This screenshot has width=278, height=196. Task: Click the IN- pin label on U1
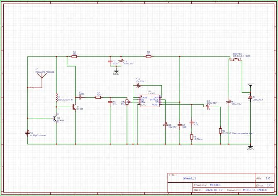[x=143, y=100]
